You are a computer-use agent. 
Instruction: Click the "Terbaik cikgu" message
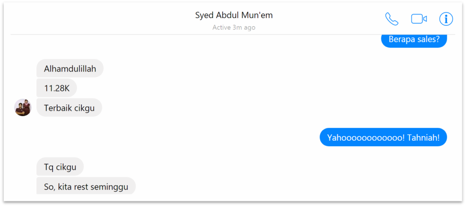69,108
